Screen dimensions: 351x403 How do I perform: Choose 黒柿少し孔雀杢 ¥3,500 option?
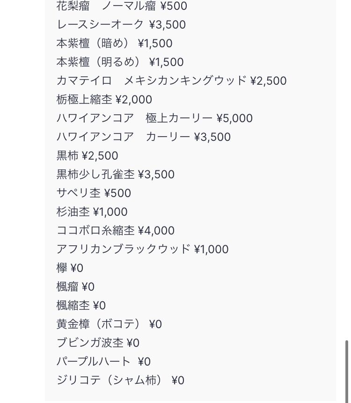coord(115,174)
